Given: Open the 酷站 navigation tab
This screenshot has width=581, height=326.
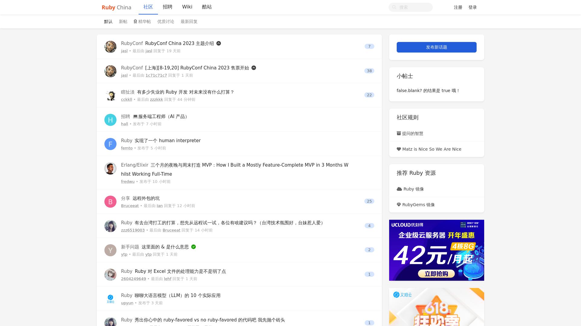Looking at the screenshot, I should 207,7.
